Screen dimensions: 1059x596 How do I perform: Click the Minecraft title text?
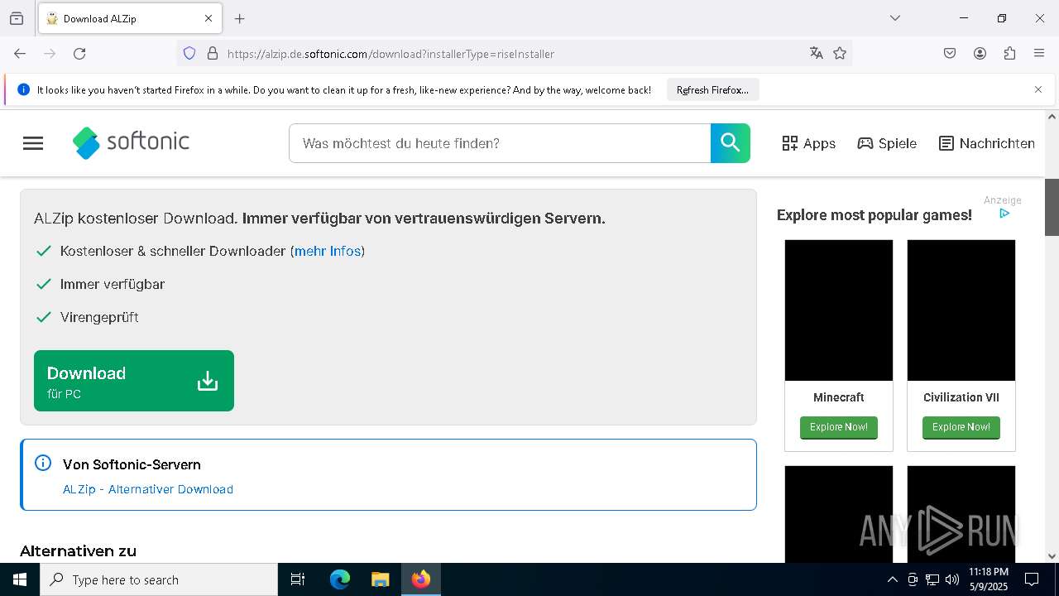click(x=839, y=397)
